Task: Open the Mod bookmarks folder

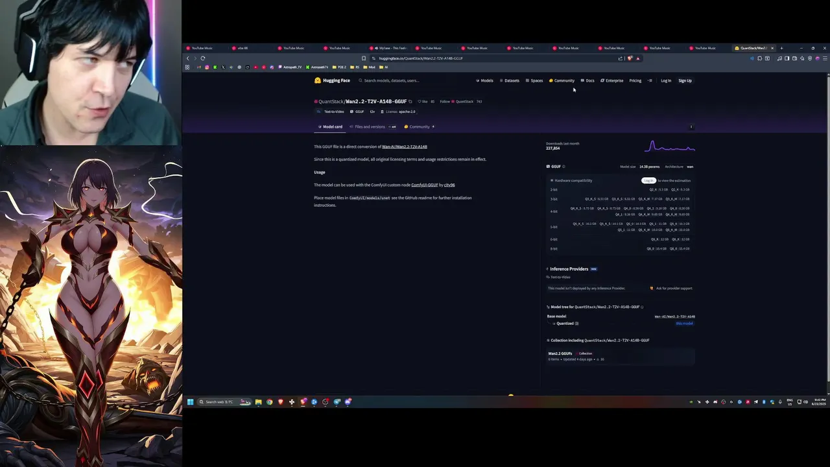Action: tap(370, 67)
